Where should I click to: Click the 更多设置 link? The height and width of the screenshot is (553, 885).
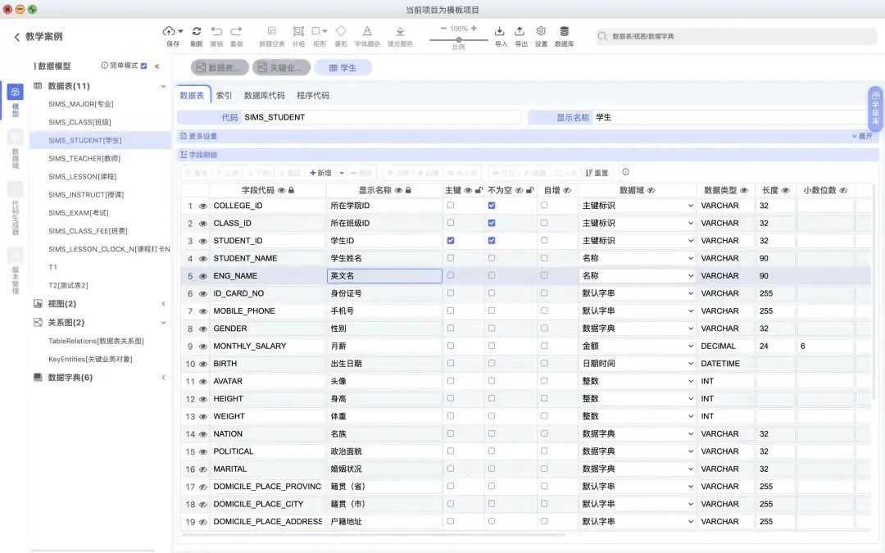(202, 136)
